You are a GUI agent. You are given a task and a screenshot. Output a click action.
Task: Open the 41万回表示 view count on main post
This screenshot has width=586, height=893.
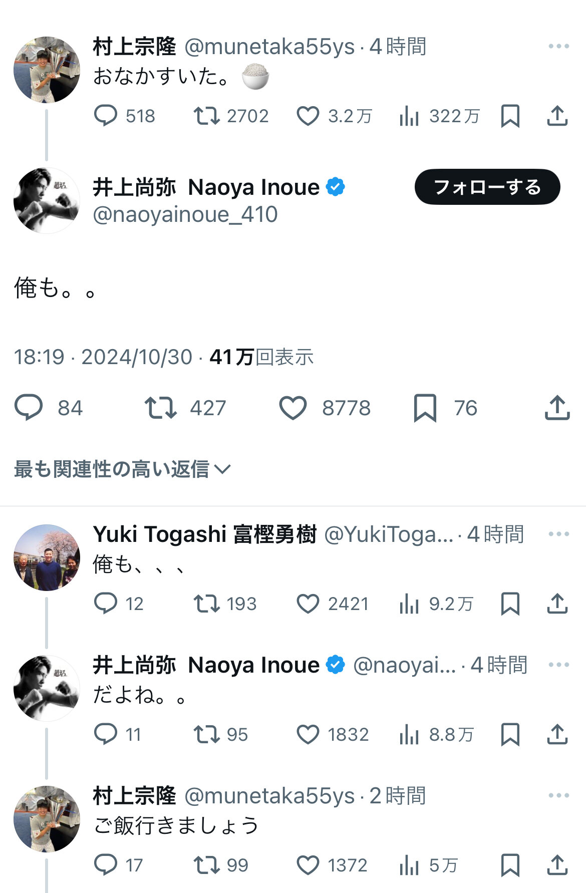pyautogui.click(x=261, y=357)
